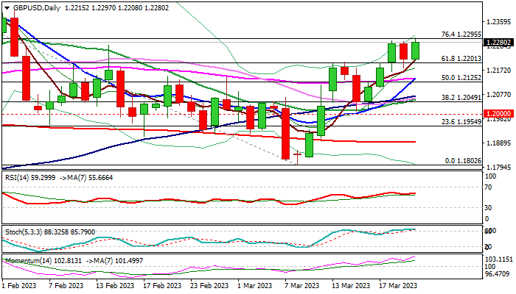Select the 76.4 1.22955 Fibonacci label
This screenshot has height=294, width=516.
461,34
